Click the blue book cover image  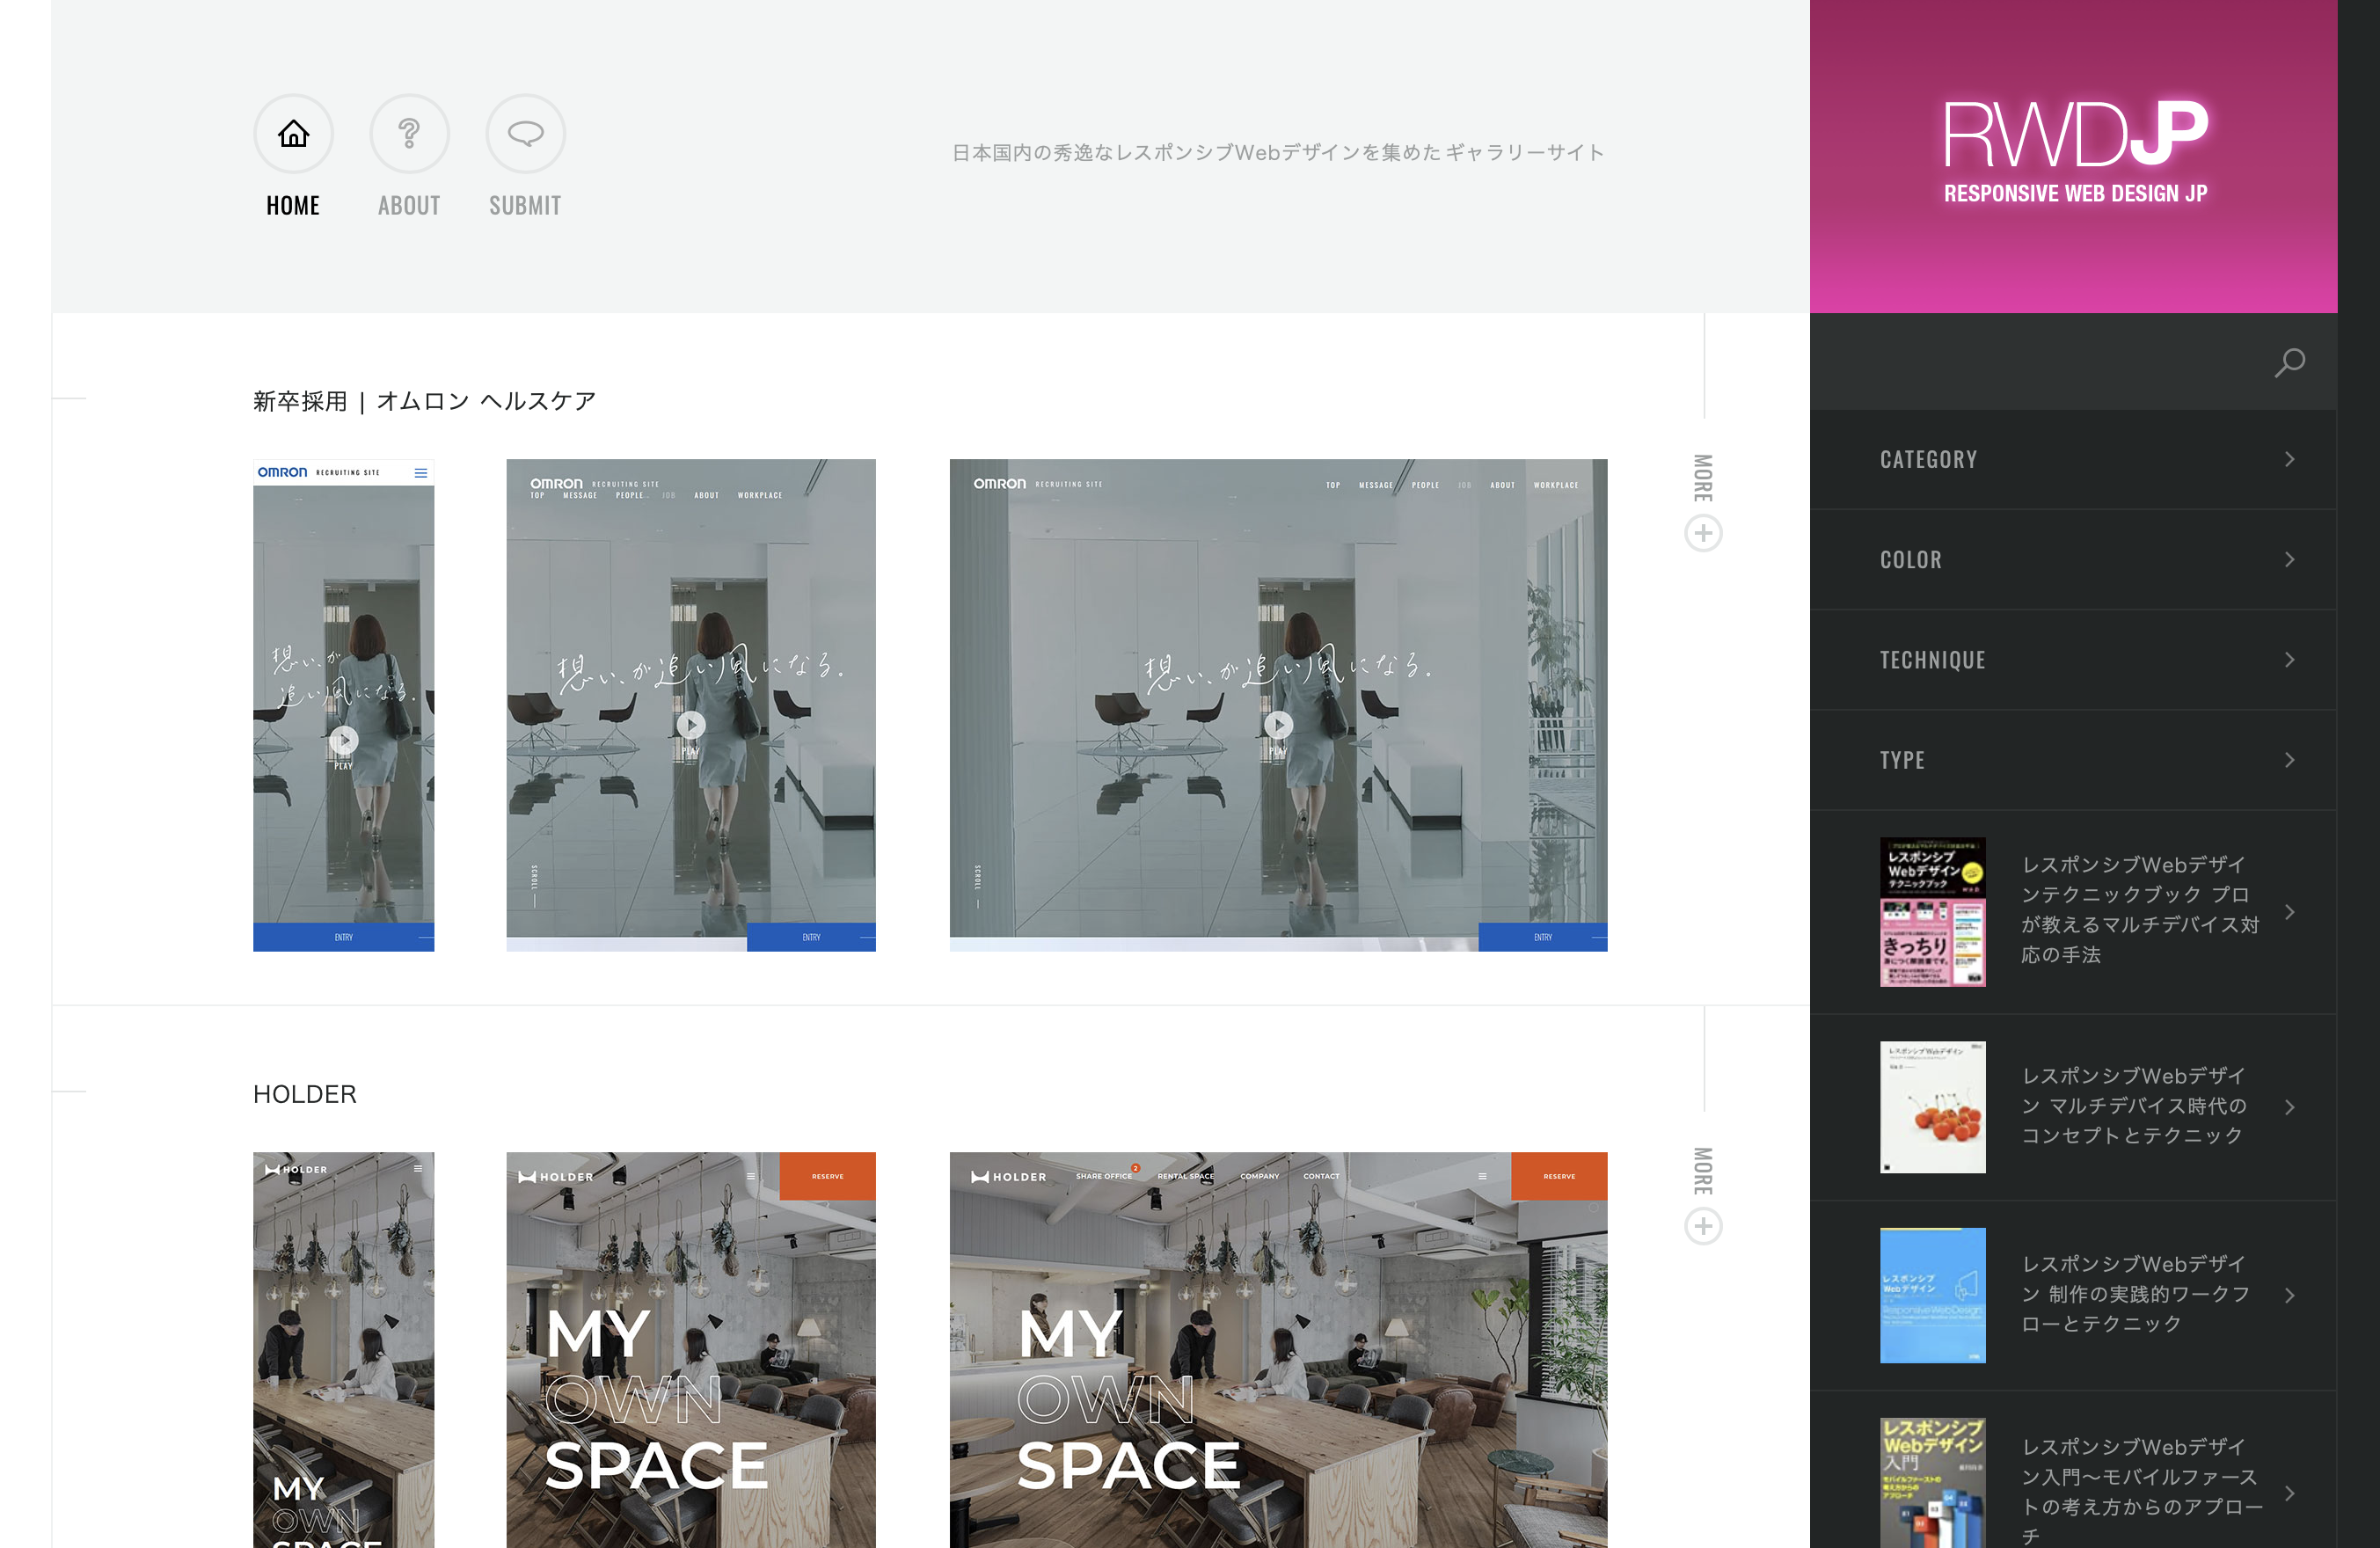tap(1932, 1295)
